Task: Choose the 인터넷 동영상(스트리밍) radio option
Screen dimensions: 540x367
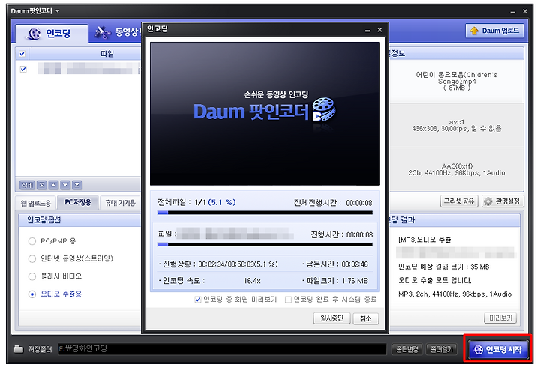Action: [x=32, y=258]
